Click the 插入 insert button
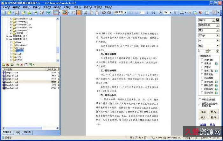This screenshot has width=223, height=141. pyautogui.click(x=203, y=117)
